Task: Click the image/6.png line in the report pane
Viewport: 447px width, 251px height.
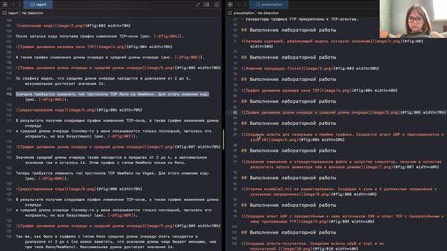Action: (79, 110)
